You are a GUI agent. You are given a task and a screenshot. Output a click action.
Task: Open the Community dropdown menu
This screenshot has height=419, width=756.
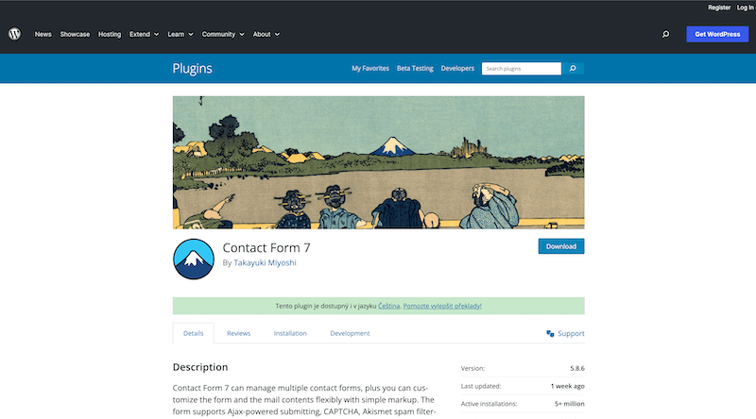pyautogui.click(x=223, y=34)
